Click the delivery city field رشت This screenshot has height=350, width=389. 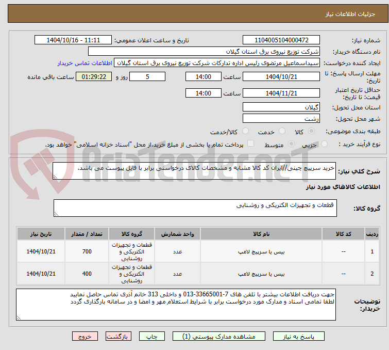pos(281,119)
